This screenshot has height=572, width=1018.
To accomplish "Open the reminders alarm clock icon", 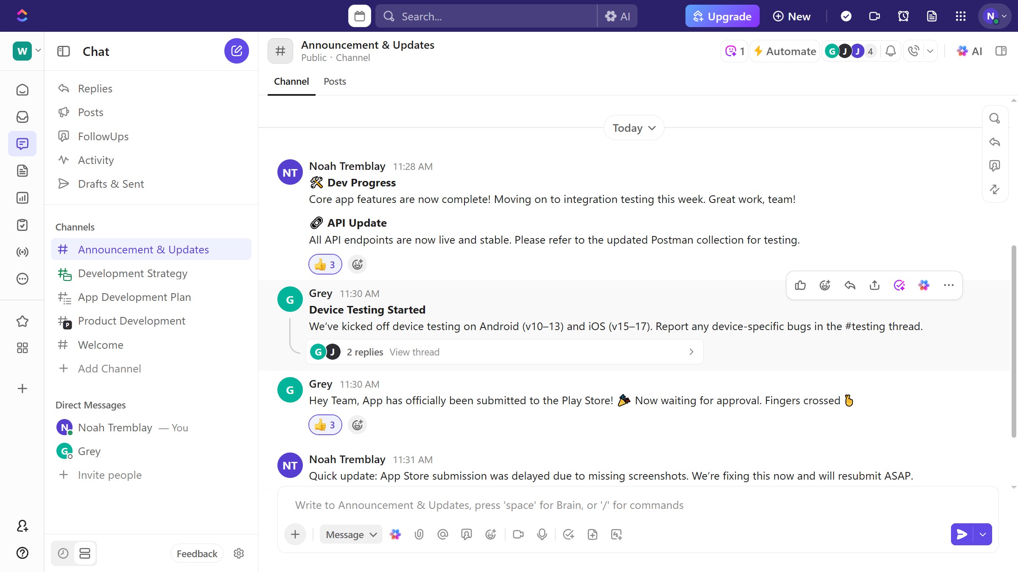I will pos(903,16).
